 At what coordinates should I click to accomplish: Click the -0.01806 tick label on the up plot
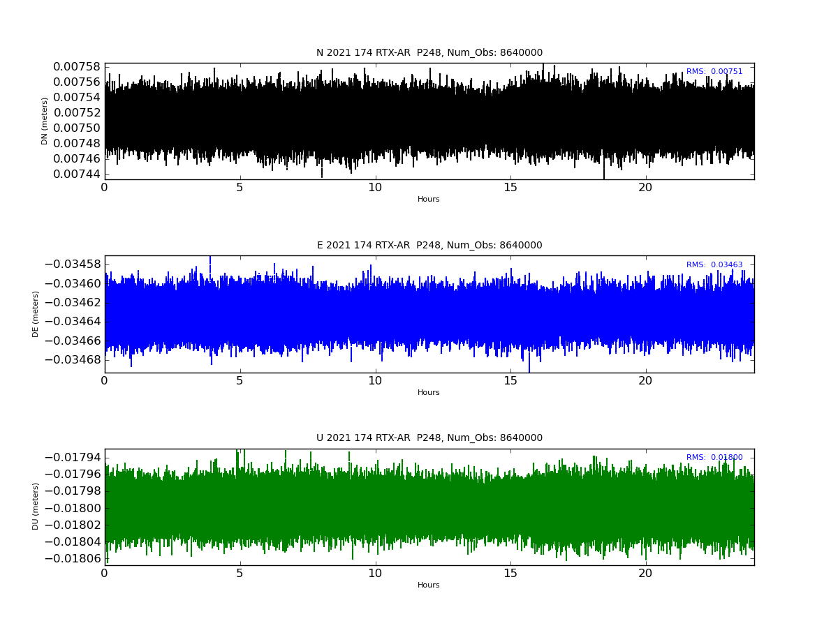pos(73,559)
